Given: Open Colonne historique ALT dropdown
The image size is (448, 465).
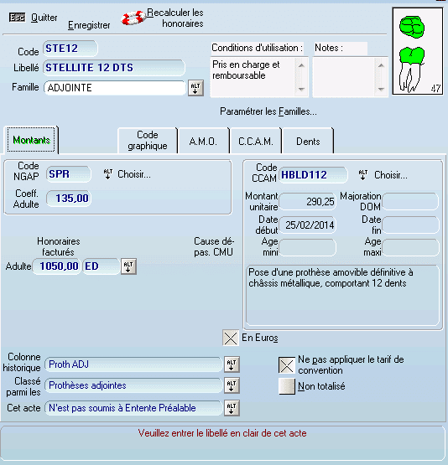Looking at the screenshot, I should pos(232,364).
